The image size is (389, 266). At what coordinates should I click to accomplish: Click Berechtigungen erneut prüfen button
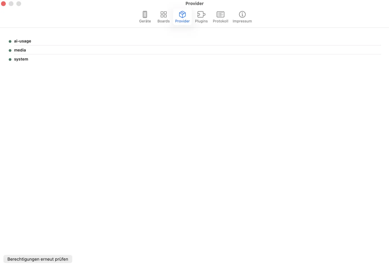38,259
